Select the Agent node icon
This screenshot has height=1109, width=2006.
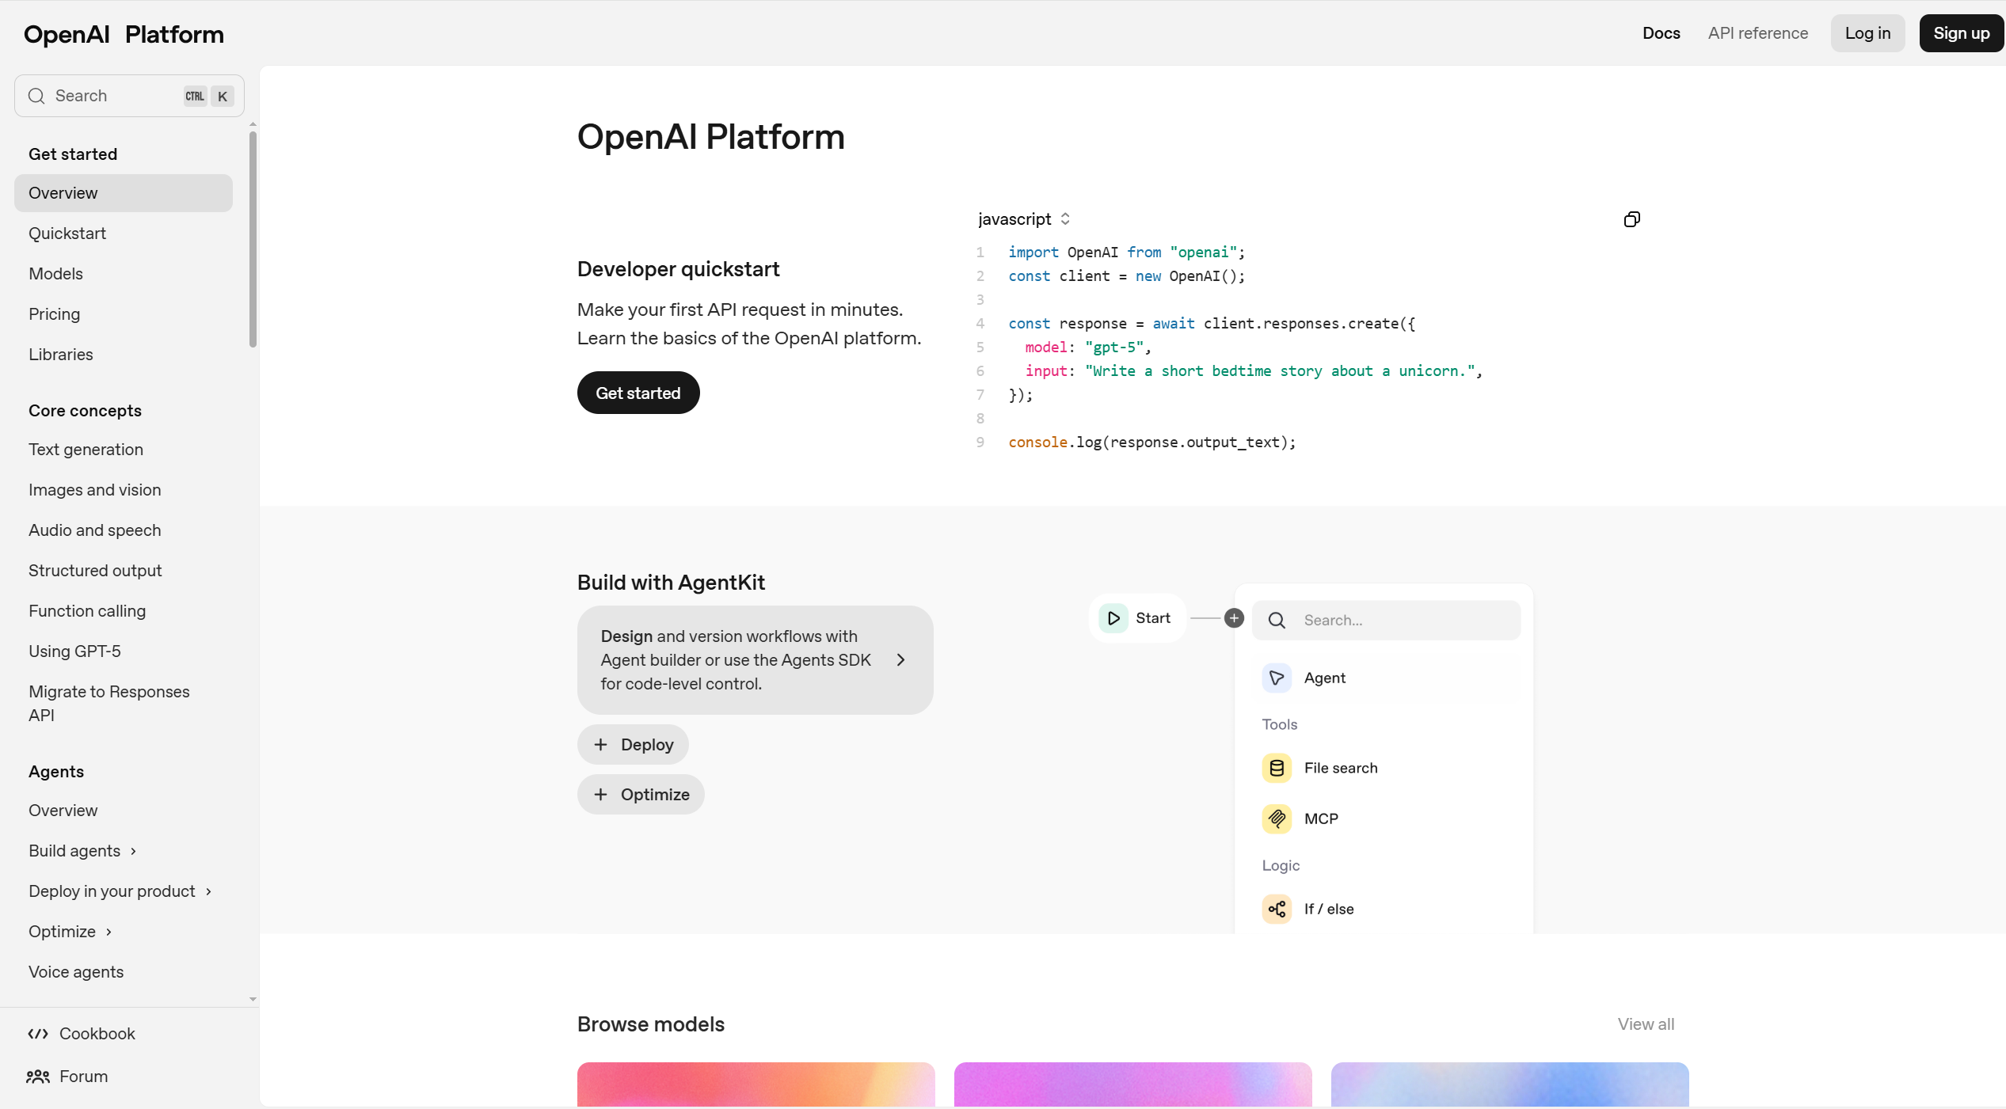1277,678
